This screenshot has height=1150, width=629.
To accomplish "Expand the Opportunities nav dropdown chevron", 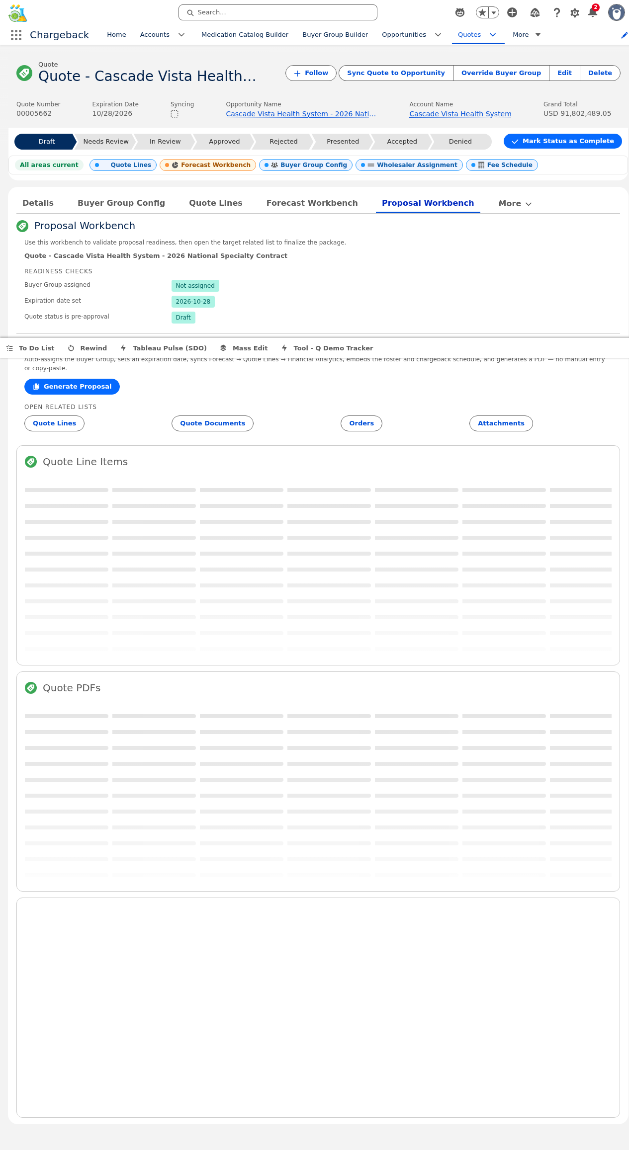I will [x=438, y=35].
